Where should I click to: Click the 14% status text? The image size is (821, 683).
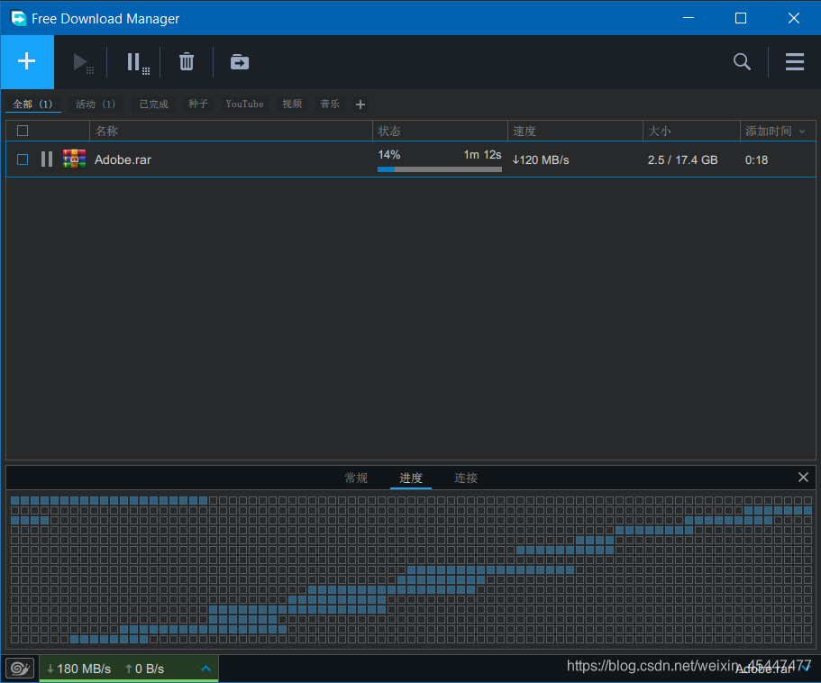click(x=389, y=155)
